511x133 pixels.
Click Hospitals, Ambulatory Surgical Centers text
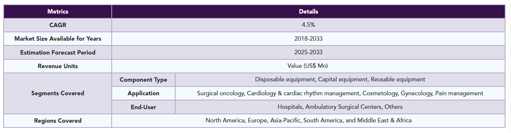[340, 107]
